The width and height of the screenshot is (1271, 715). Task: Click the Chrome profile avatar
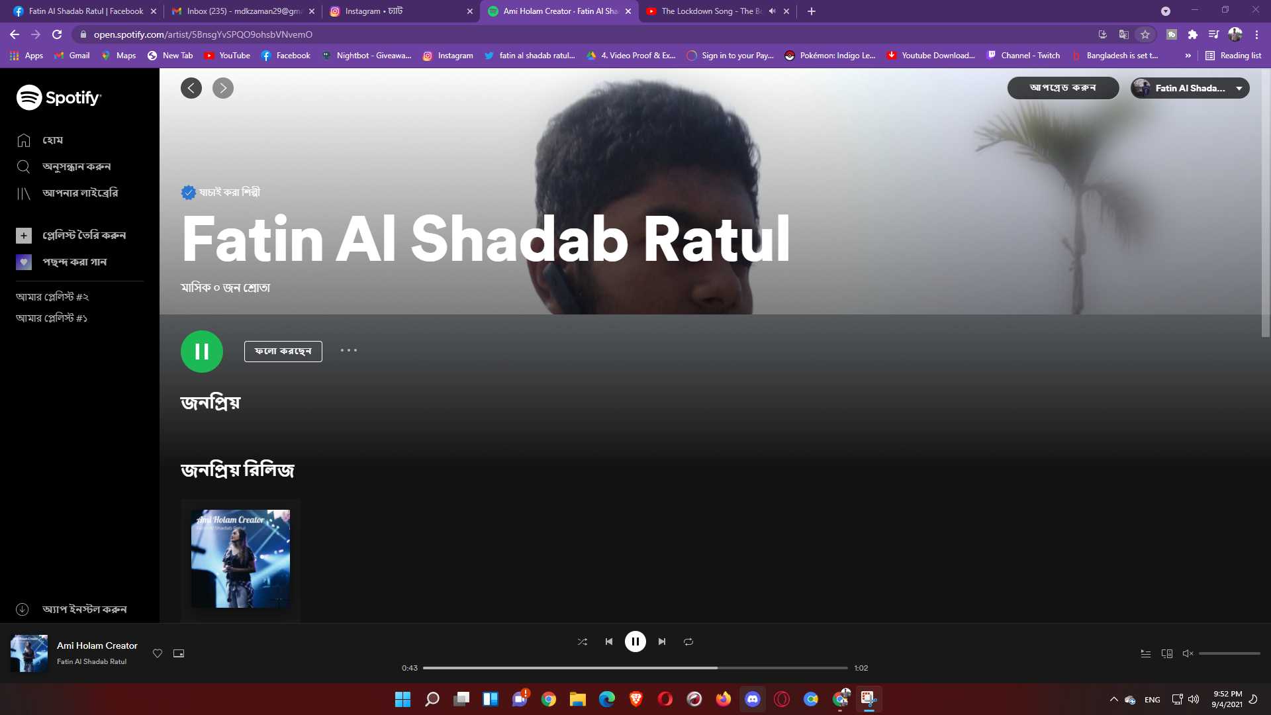pyautogui.click(x=1235, y=34)
